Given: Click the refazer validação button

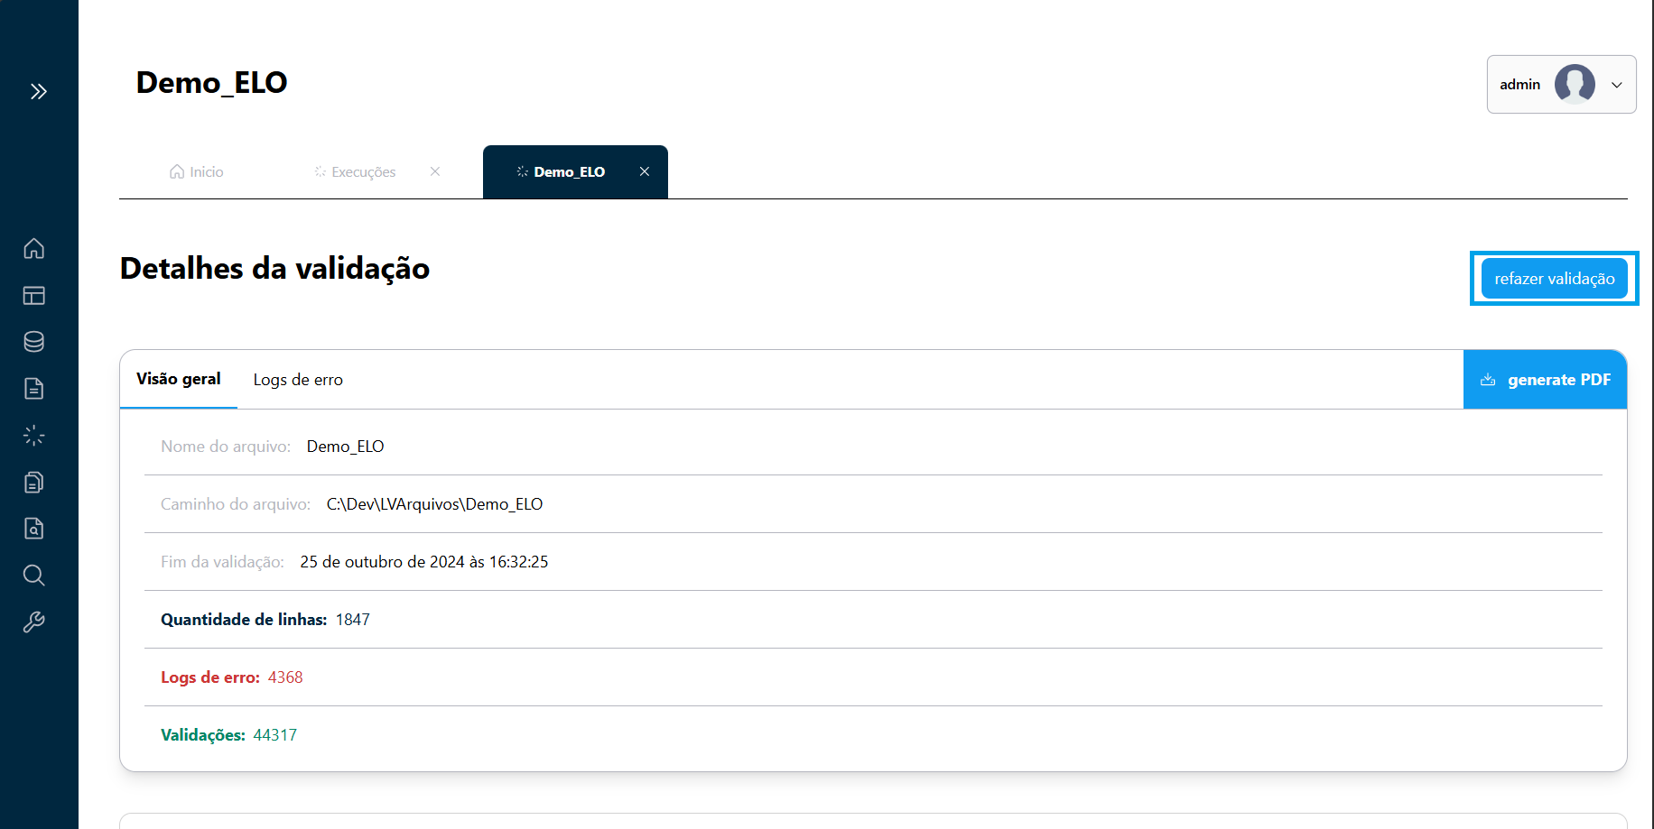Looking at the screenshot, I should (x=1554, y=279).
